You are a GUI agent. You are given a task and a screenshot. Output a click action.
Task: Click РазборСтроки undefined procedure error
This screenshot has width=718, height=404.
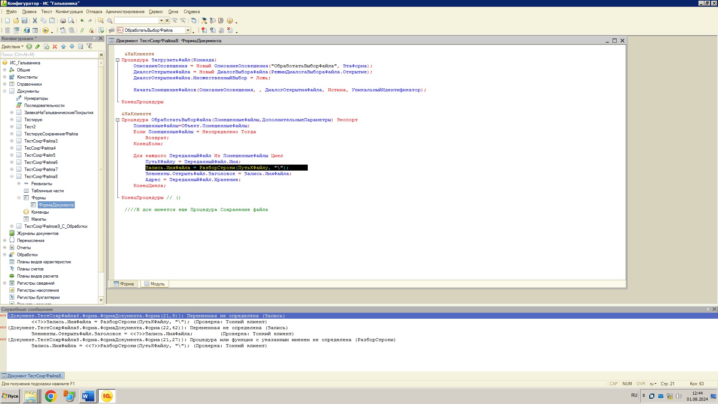tap(202, 340)
